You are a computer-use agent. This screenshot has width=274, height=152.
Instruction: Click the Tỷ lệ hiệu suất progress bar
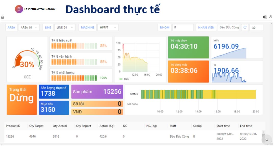click(74, 46)
